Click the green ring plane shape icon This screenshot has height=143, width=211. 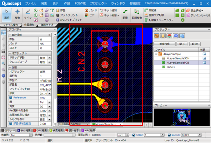tap(183, 20)
